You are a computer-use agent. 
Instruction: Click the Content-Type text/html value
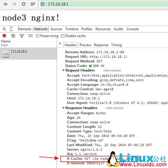(x=103, y=131)
